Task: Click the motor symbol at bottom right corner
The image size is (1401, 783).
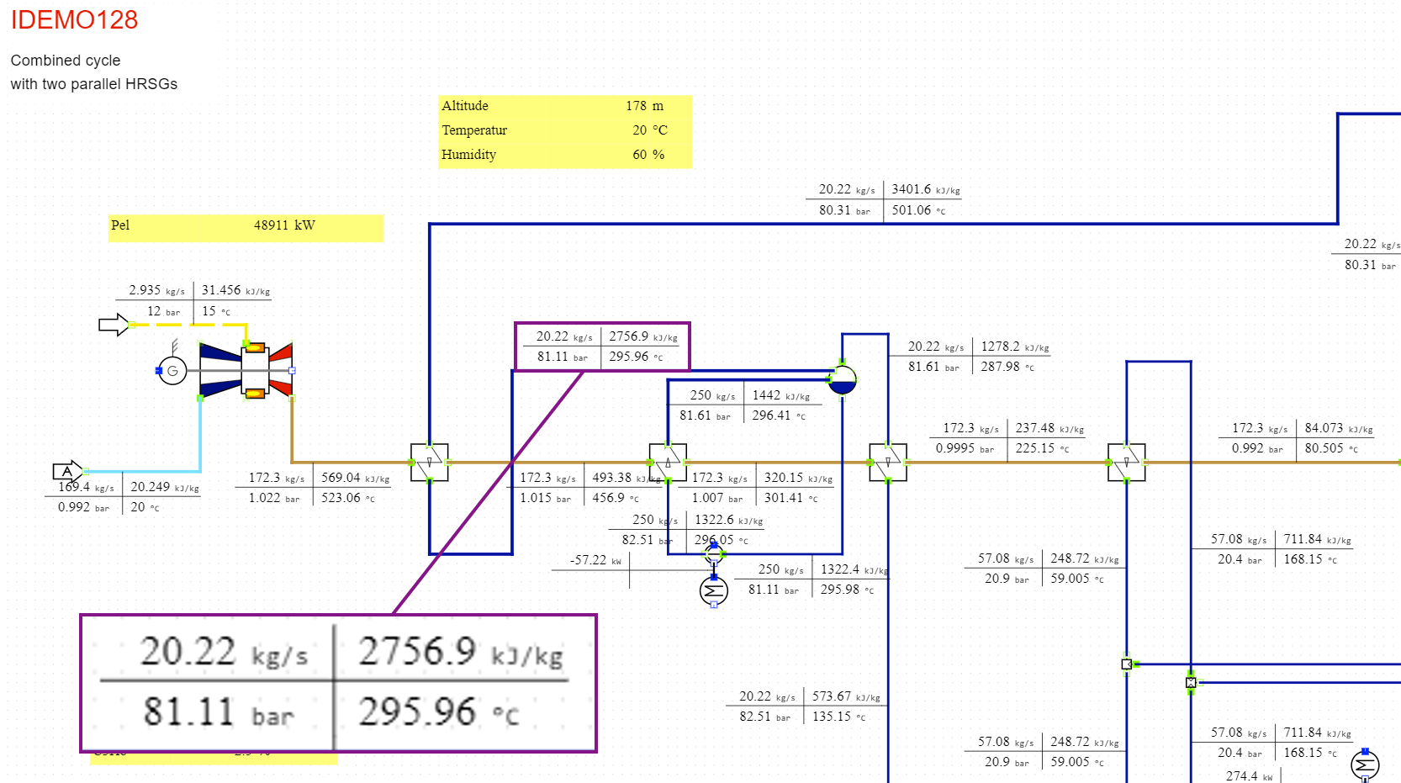Action: (x=1364, y=765)
